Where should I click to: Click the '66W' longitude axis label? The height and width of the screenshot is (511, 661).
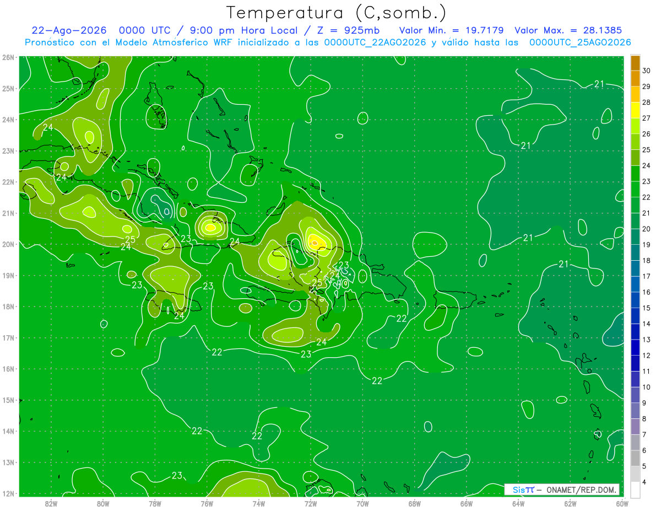pos(467,503)
